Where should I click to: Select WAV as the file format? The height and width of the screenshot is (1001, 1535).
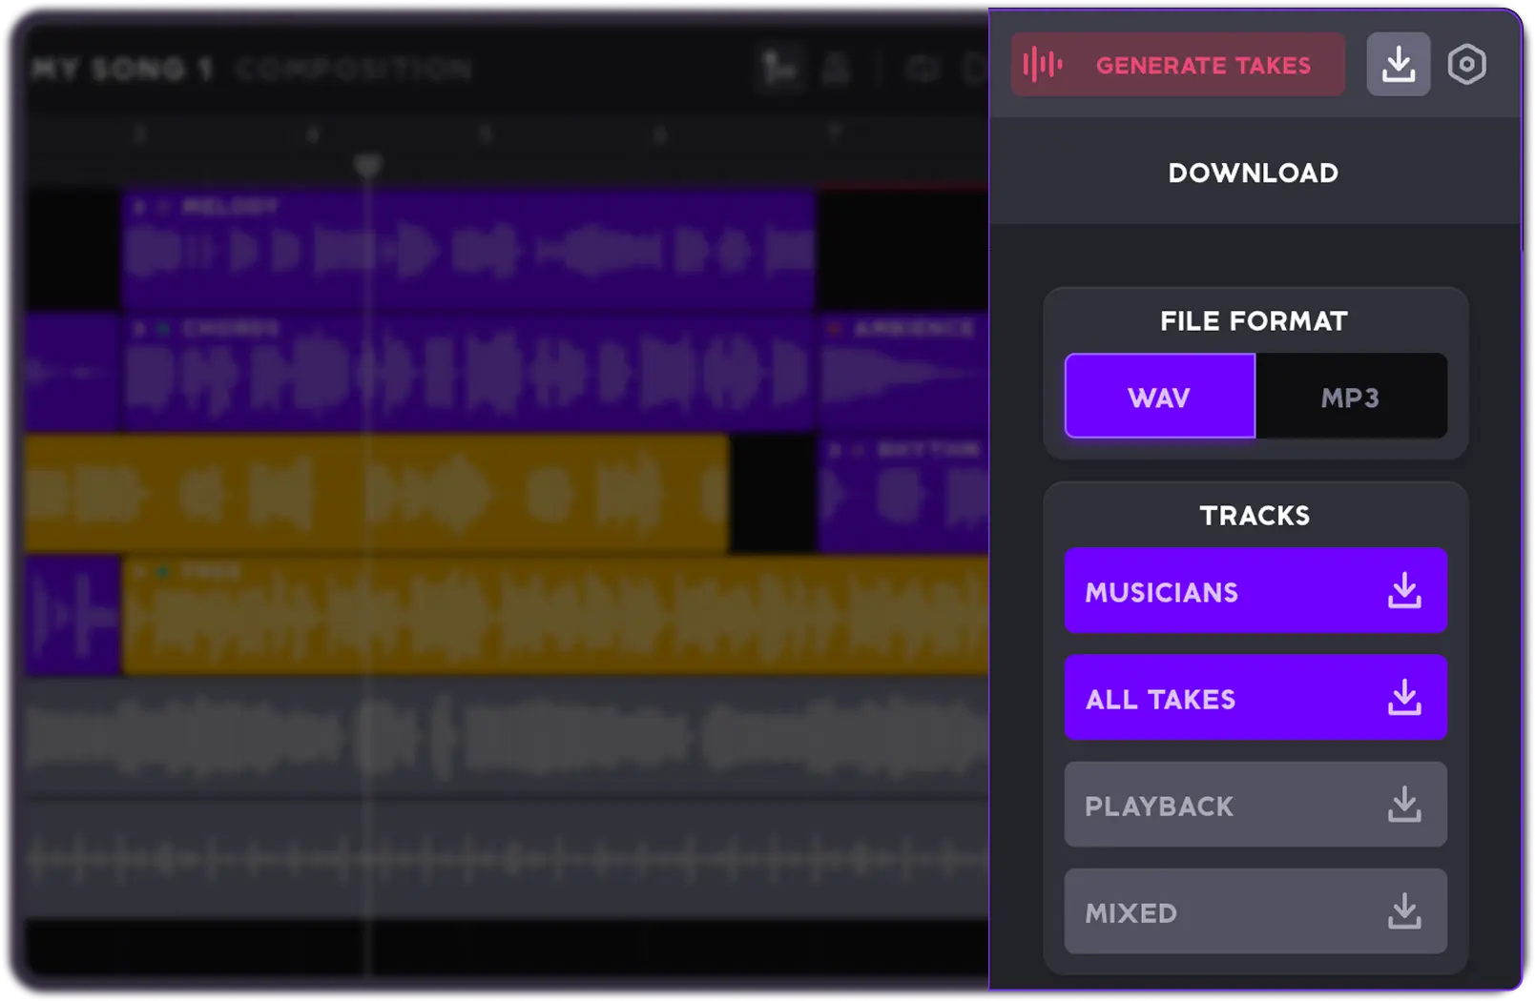(x=1158, y=396)
